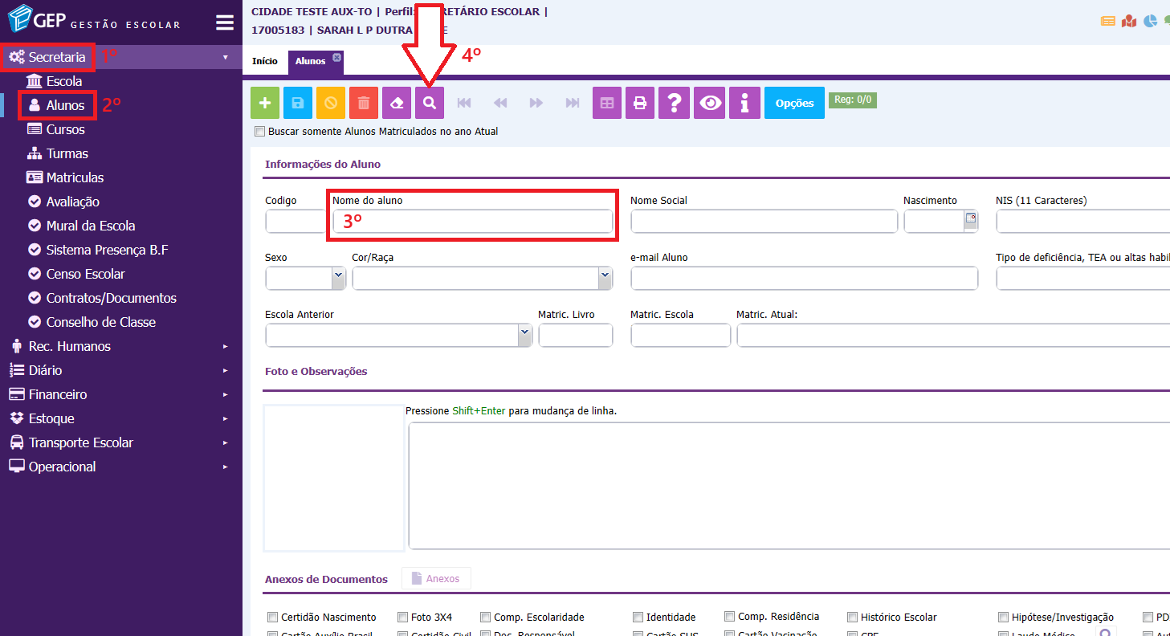Click the question mark help icon

pos(675,103)
